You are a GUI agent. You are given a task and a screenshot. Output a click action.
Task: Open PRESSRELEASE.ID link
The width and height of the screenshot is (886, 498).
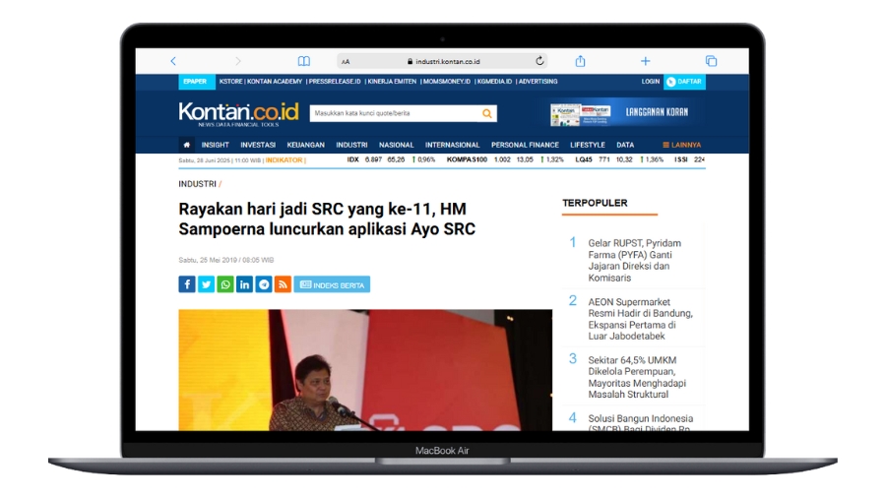click(x=335, y=82)
